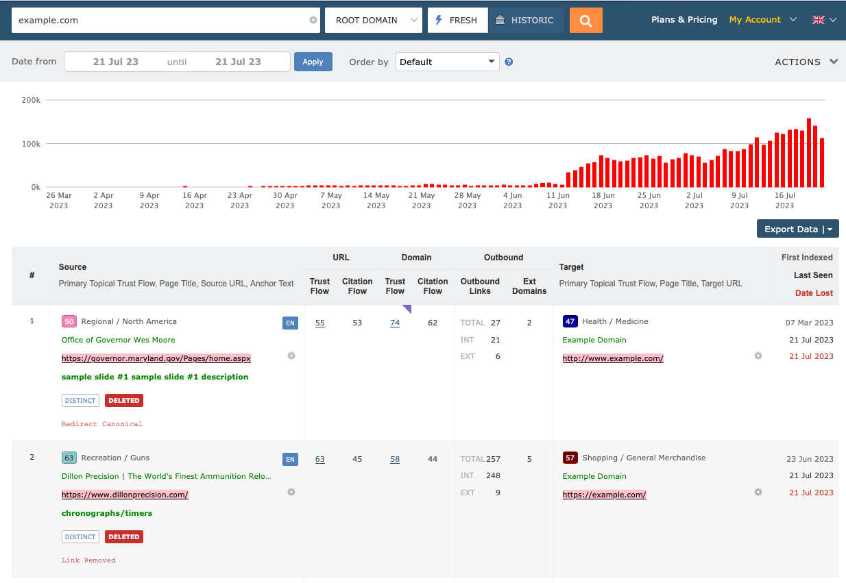Open the gear settings inside the search field
The image size is (846, 583).
[313, 20]
